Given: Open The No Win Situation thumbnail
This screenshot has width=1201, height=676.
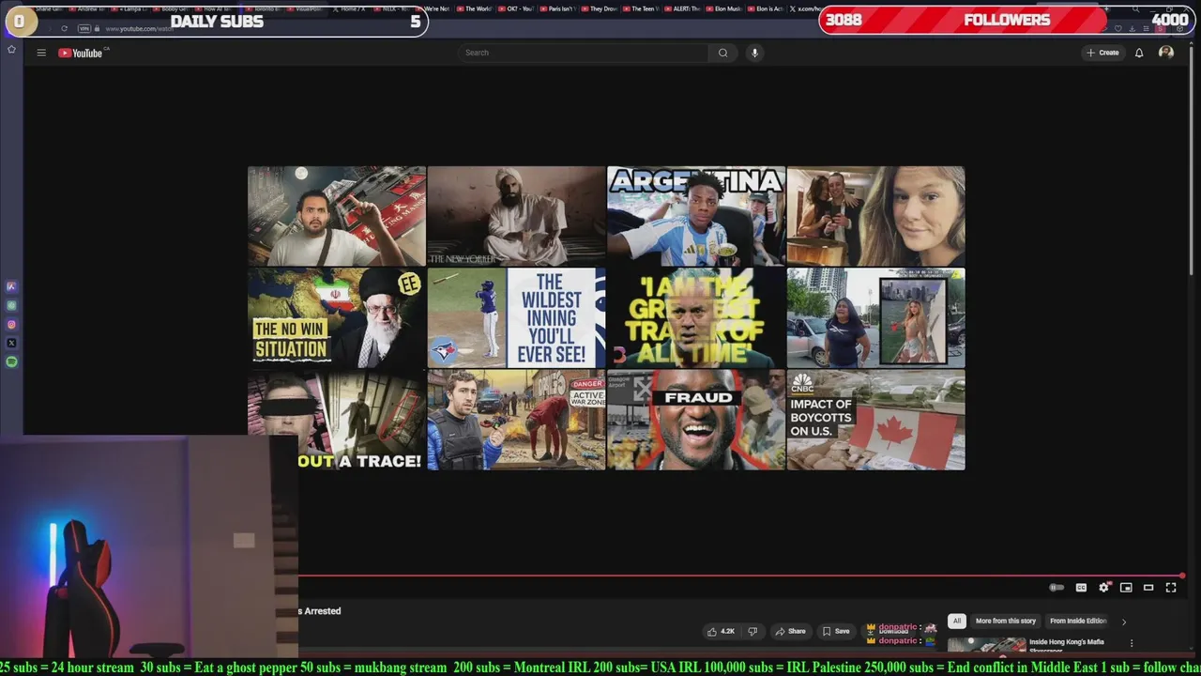Looking at the screenshot, I should [x=336, y=317].
